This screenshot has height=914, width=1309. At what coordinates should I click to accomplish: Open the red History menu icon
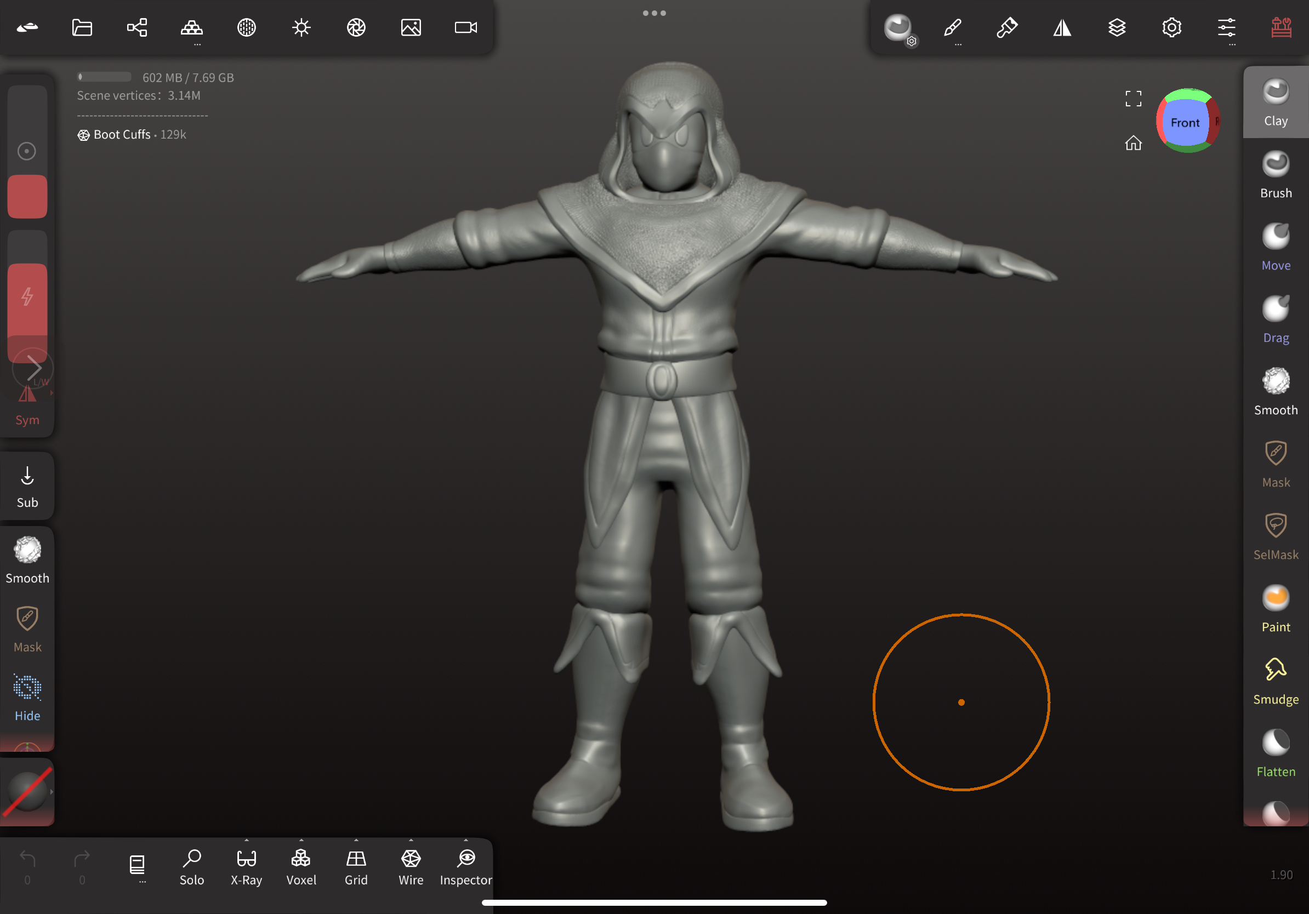pyautogui.click(x=1280, y=27)
